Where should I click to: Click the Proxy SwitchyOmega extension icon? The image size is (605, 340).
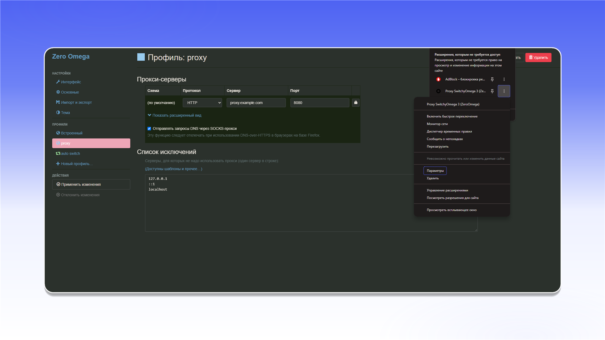click(438, 91)
